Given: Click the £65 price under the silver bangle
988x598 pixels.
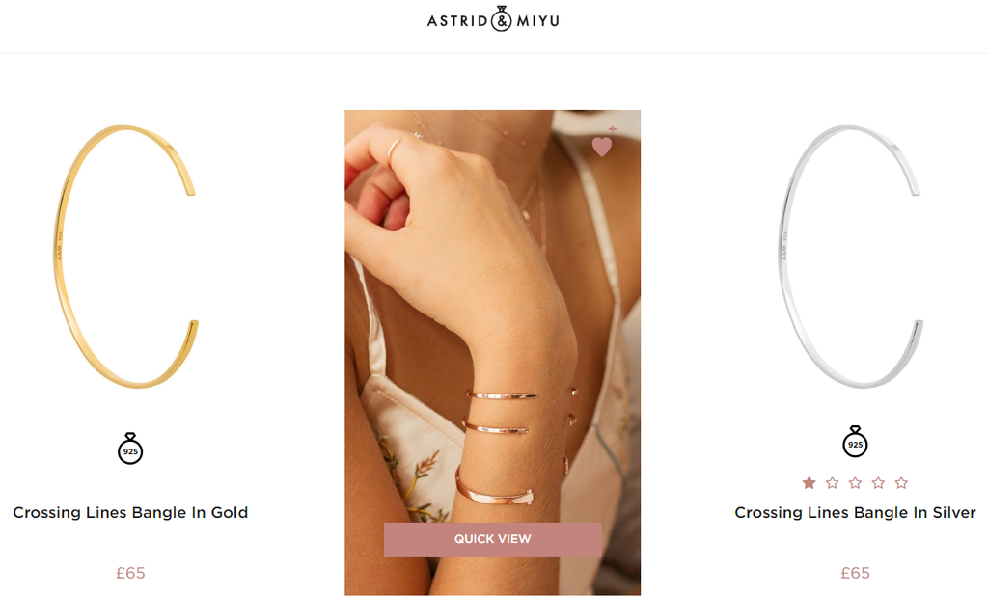Looking at the screenshot, I should (855, 574).
